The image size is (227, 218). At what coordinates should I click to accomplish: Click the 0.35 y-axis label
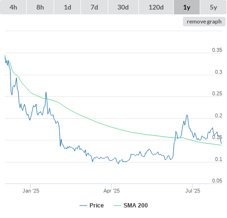pos(217,50)
